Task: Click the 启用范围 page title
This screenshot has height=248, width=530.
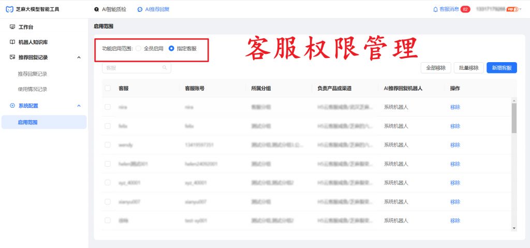Action: point(104,26)
